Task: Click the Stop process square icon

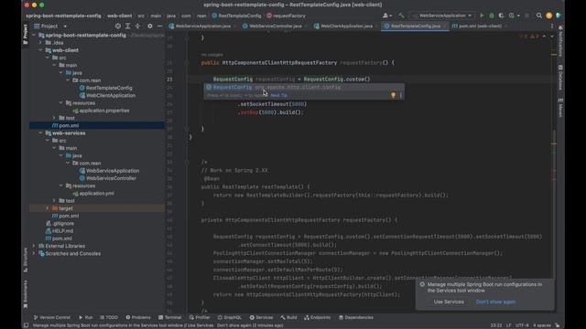Action: pos(527,16)
